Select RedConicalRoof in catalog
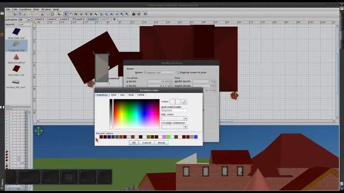 17,59
